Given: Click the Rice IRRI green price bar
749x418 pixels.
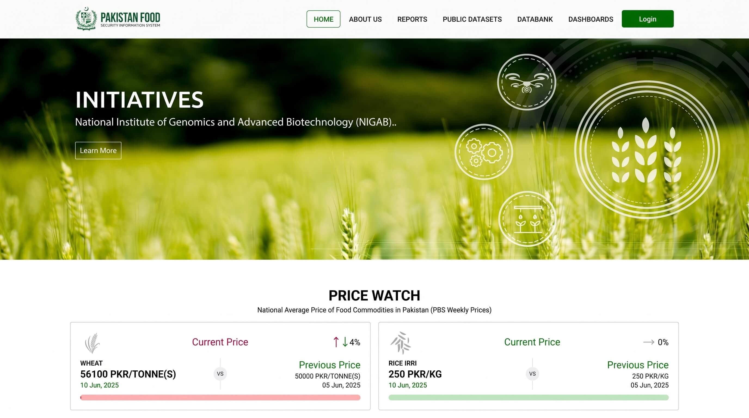Looking at the screenshot, I should pos(528,397).
